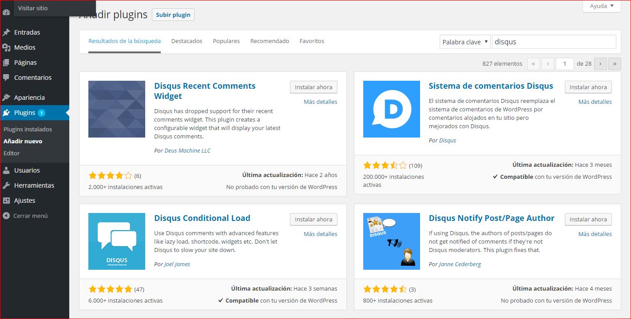The image size is (631, 319).
Task: Switch to the Recomendado tab
Action: click(x=270, y=41)
